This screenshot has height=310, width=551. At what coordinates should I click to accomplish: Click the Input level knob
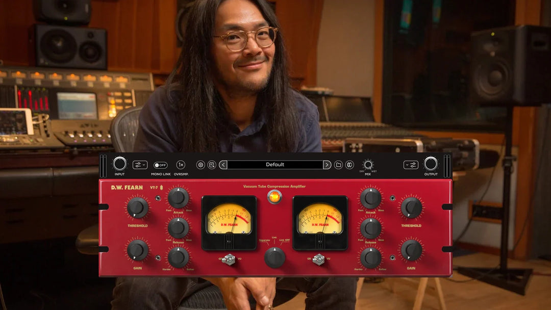(119, 164)
